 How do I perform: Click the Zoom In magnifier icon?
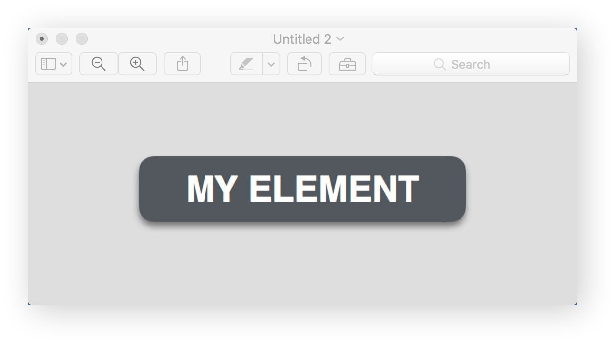(x=137, y=64)
